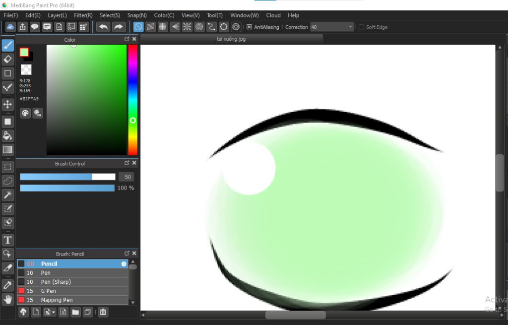Image resolution: width=508 pixels, height=325 pixels.
Task: Toggle the AntiAliasing checkbox
Action: [x=249, y=27]
